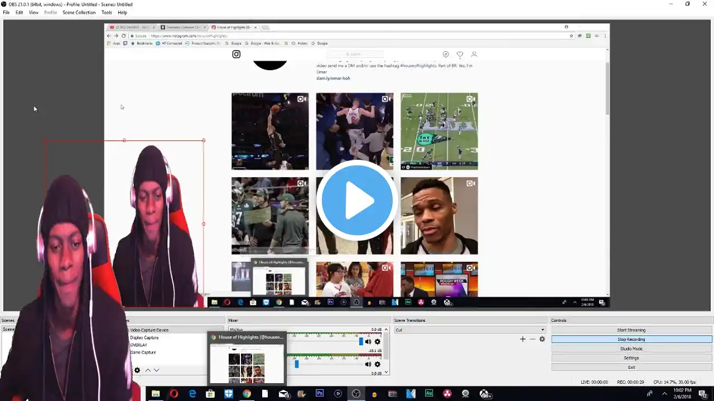714x401 pixels.
Task: Click the mixer panel scroll-up arrow
Action: pos(387,330)
